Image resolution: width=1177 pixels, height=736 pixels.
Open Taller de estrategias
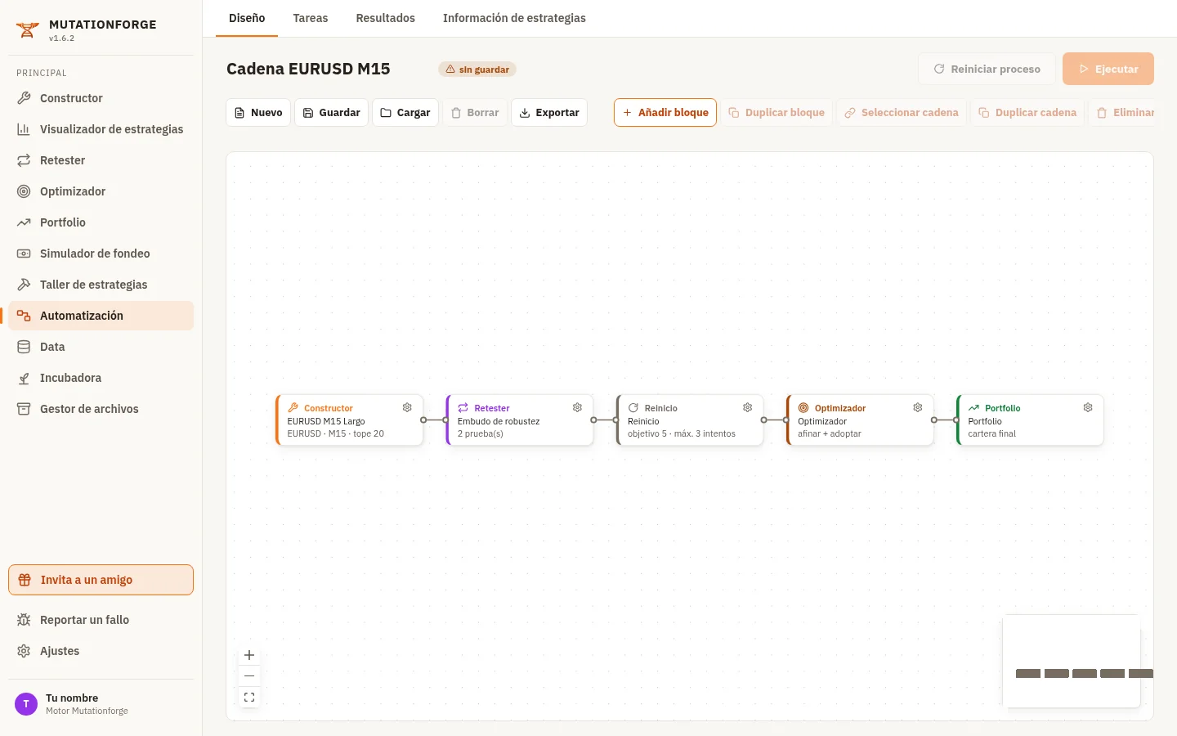click(101, 285)
